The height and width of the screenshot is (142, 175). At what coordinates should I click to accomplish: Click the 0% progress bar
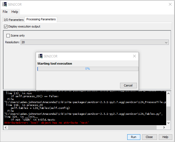click(x=88, y=69)
